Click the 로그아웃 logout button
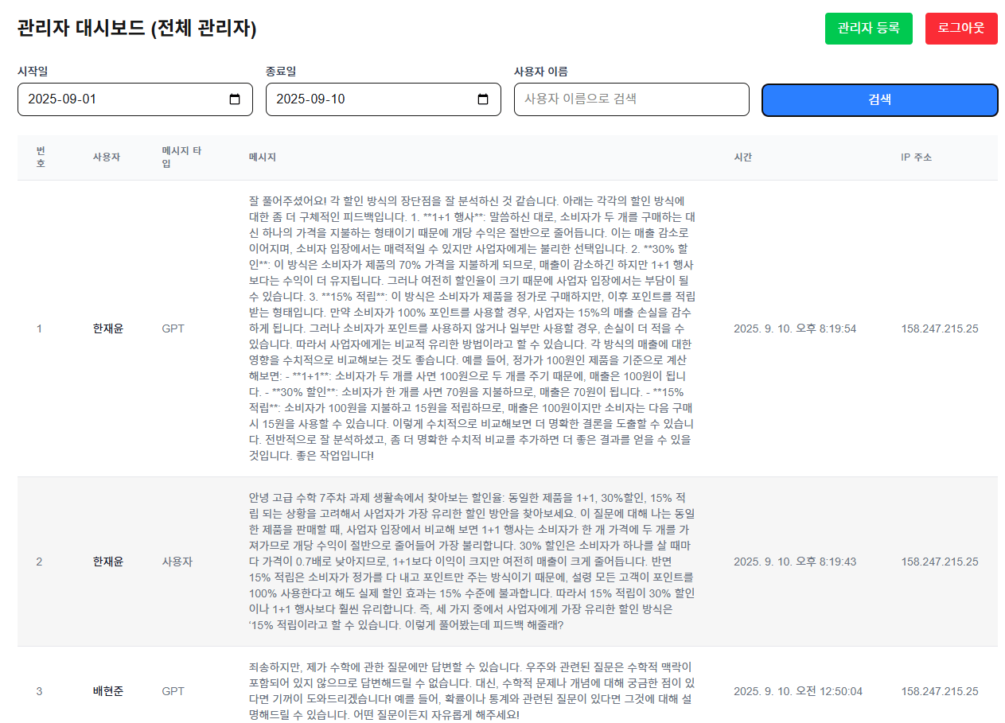The image size is (1005, 723). [961, 28]
